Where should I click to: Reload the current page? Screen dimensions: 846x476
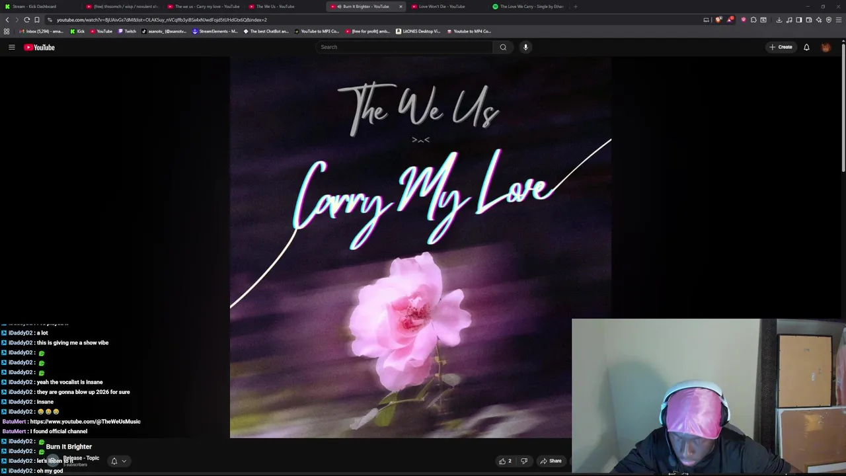[26, 20]
